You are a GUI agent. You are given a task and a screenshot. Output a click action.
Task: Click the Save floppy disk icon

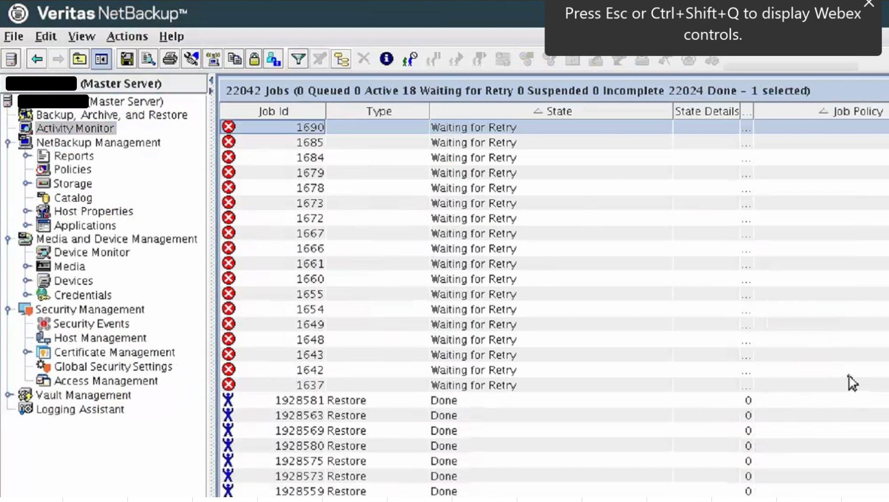coord(127,59)
